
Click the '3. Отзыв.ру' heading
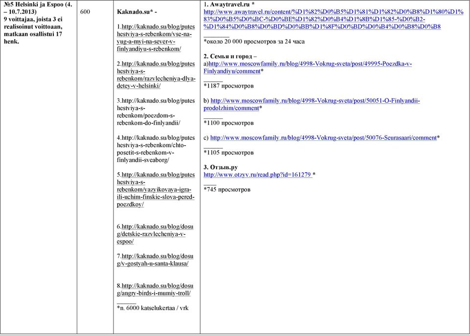pos(220,167)
